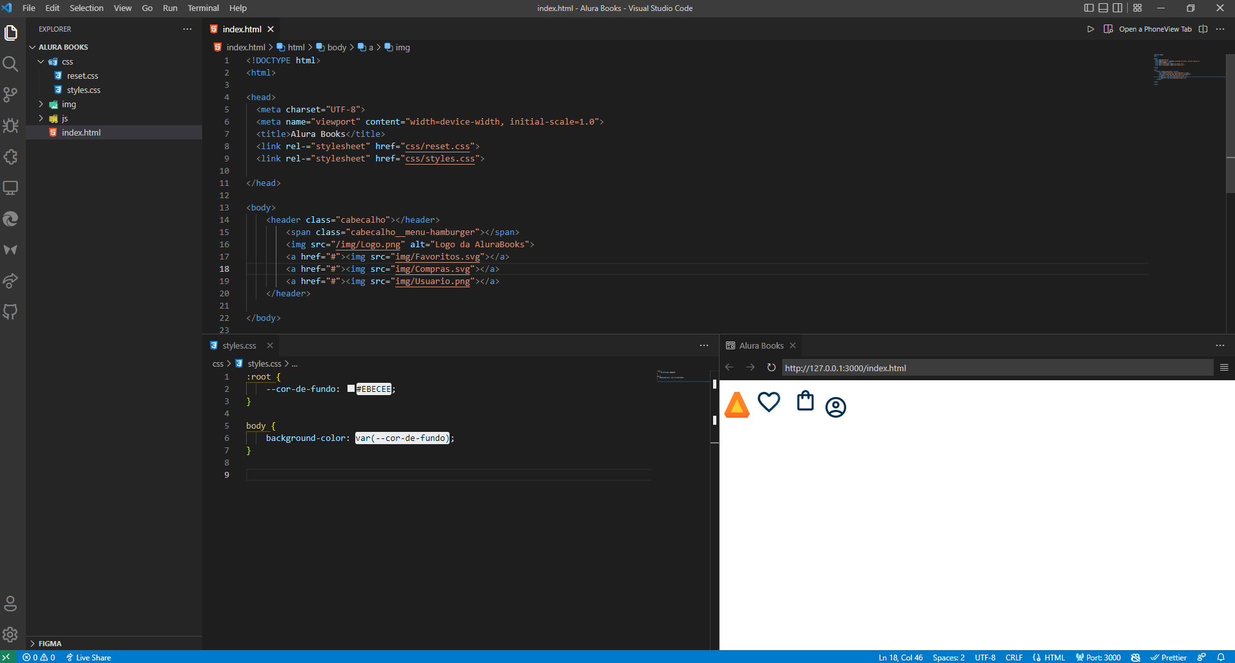This screenshot has height=663, width=1235.
Task: Click Port: 3000 in status bar
Action: click(x=1098, y=657)
